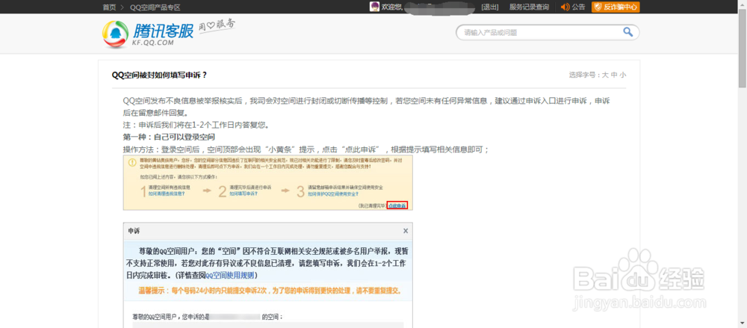
Task: Set font size to 中
Action: 614,75
